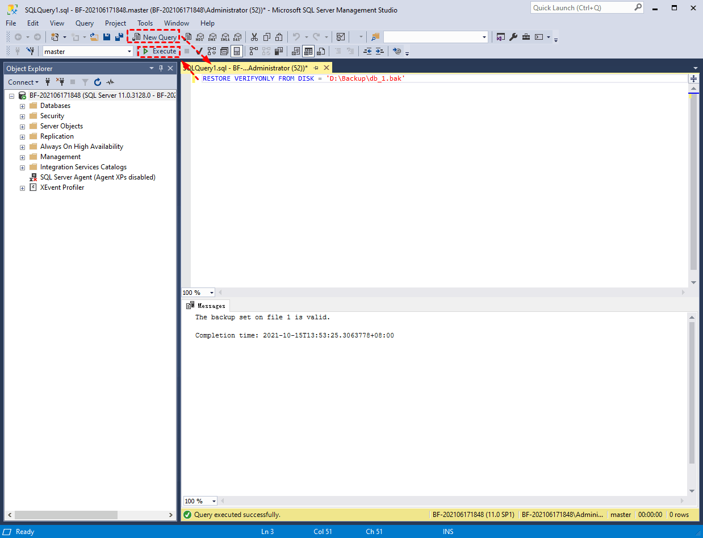Click the Object Explorer horizontal scrollbar thumb
Viewport: 703px width, 538px height.
(66, 515)
